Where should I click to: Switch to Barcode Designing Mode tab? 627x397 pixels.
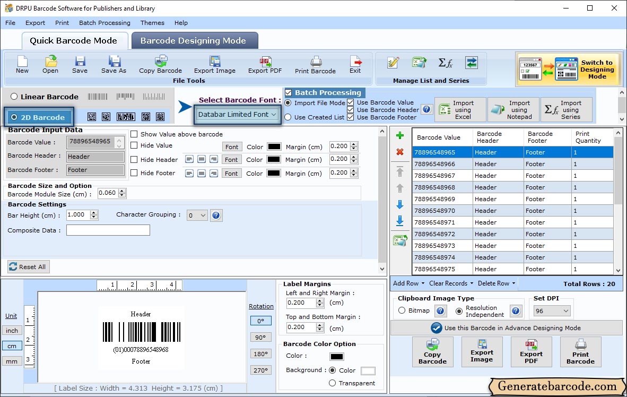tap(195, 40)
